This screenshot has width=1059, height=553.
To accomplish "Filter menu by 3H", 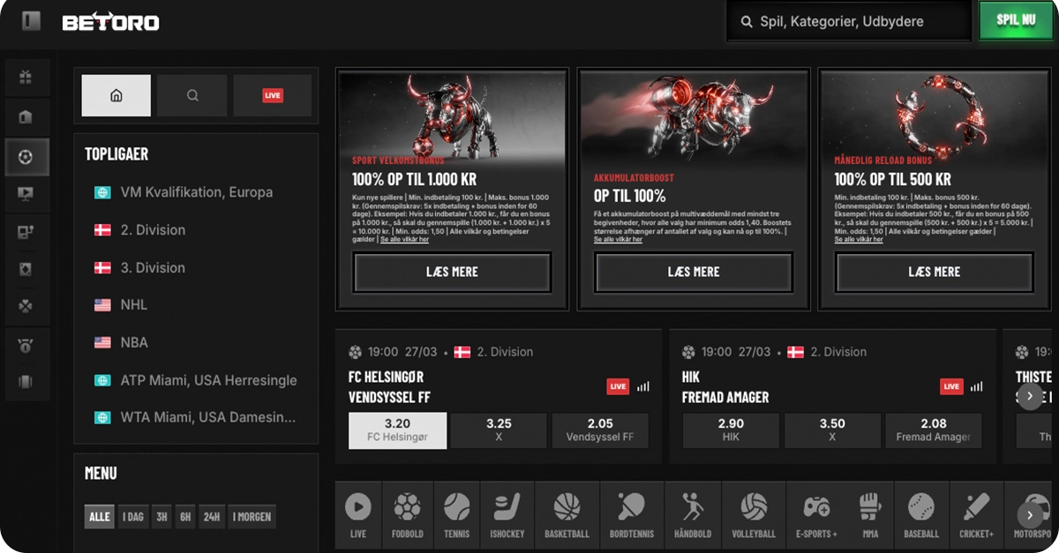I will [x=161, y=516].
